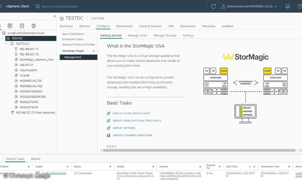This screenshot has width=302, height=181.
Task: Open the Administrator@VSPHERE8.LOCAL user dropdown
Action: tap(249, 6)
